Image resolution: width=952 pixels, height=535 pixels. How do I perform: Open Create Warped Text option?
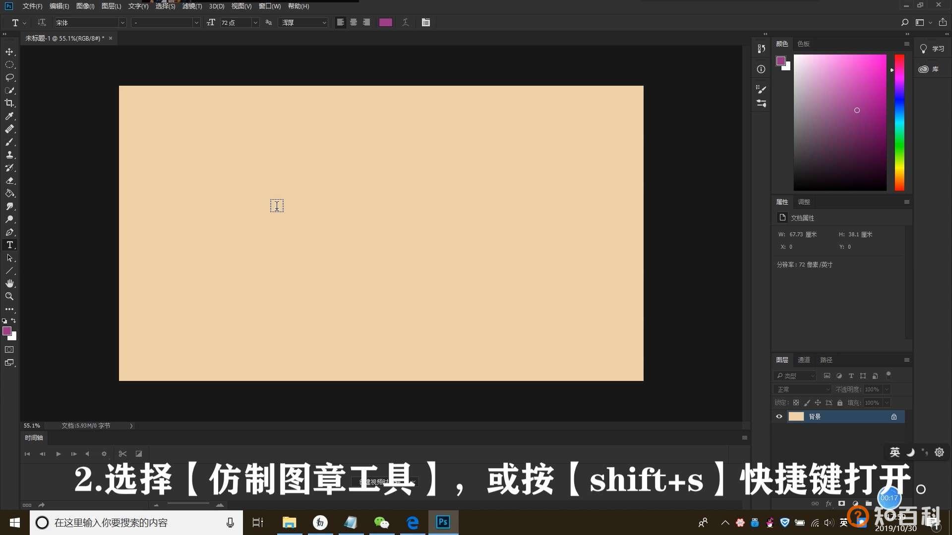tap(406, 22)
